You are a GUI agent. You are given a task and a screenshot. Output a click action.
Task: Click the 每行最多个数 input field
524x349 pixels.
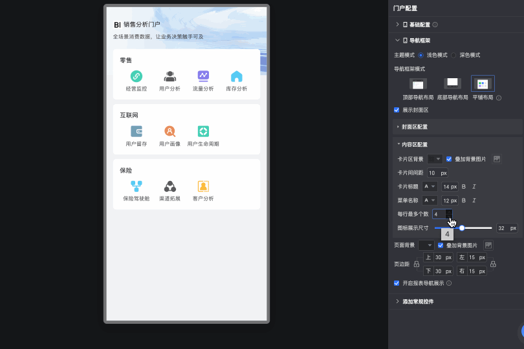coord(442,214)
